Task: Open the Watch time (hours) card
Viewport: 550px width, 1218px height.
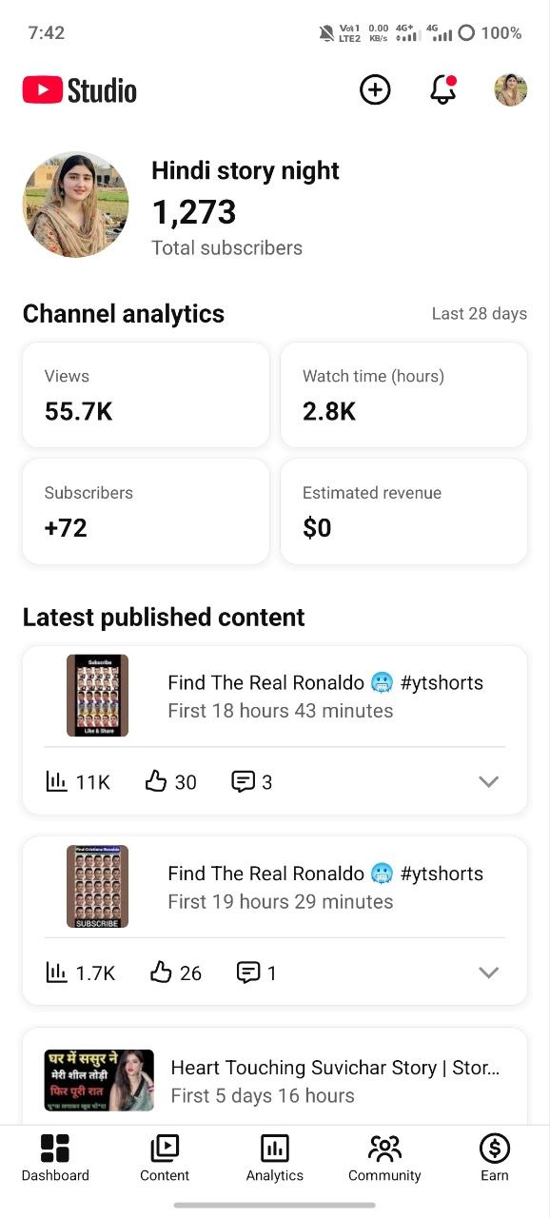Action: [404, 395]
